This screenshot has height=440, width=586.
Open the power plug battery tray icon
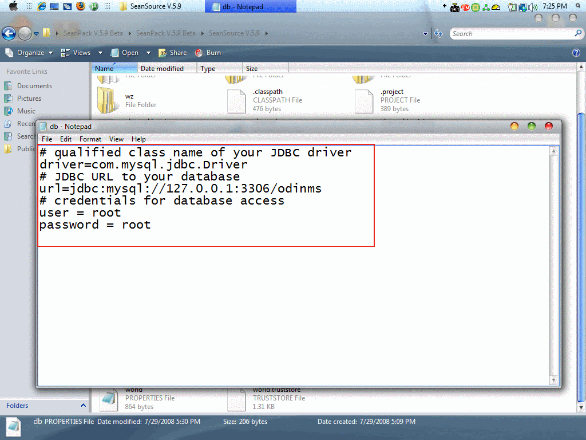[512, 7]
